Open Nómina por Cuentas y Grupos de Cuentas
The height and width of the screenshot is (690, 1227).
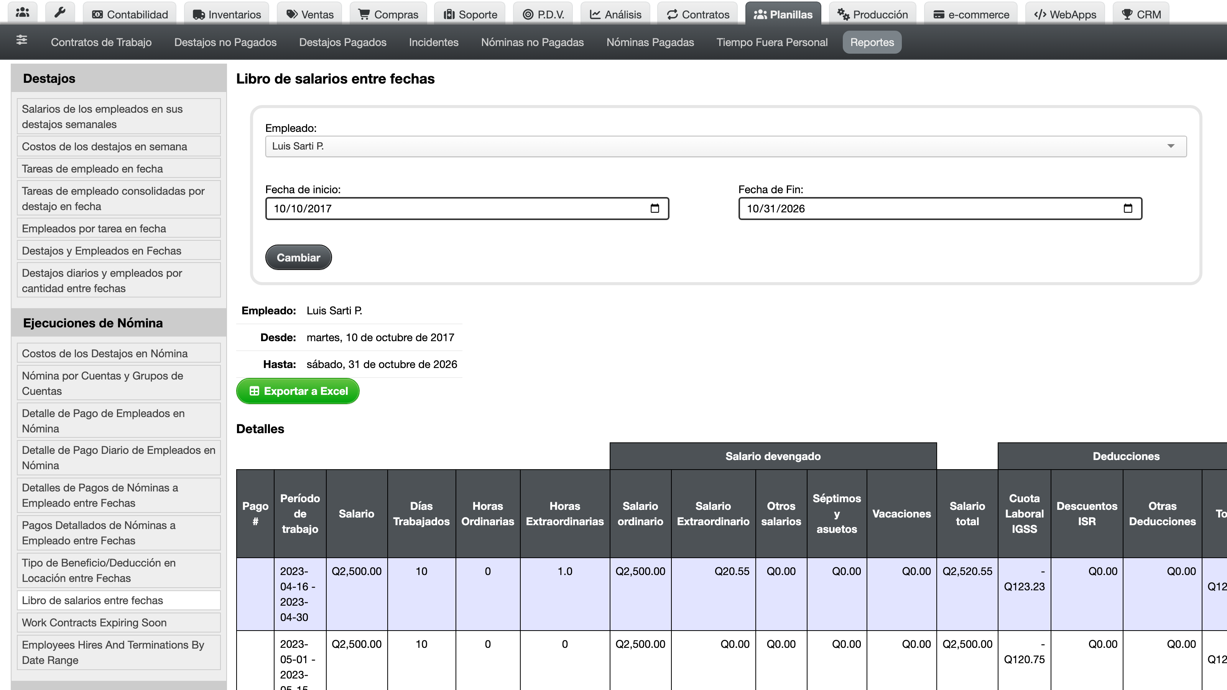click(x=118, y=383)
